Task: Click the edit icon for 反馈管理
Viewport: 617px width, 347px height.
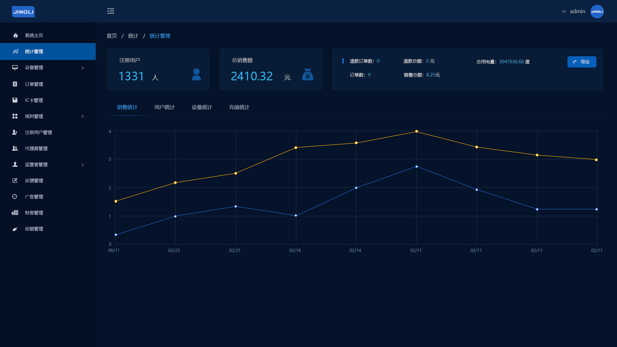Action: [15, 181]
